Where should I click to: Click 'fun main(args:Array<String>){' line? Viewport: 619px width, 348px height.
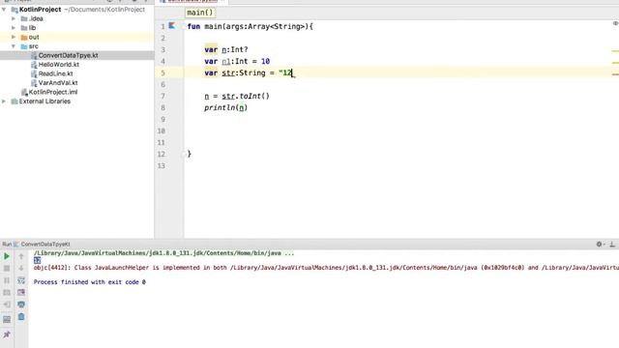pos(250,26)
